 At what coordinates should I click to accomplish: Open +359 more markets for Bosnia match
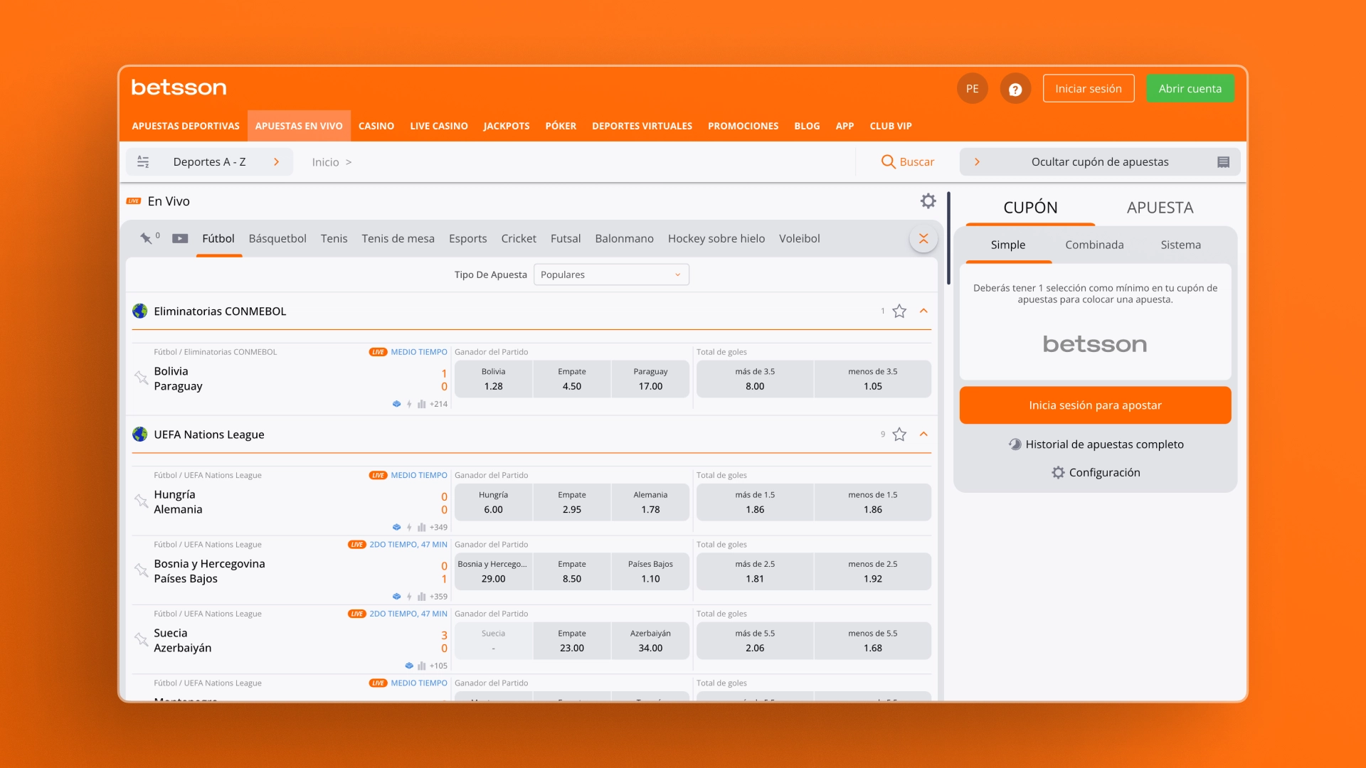click(x=438, y=597)
